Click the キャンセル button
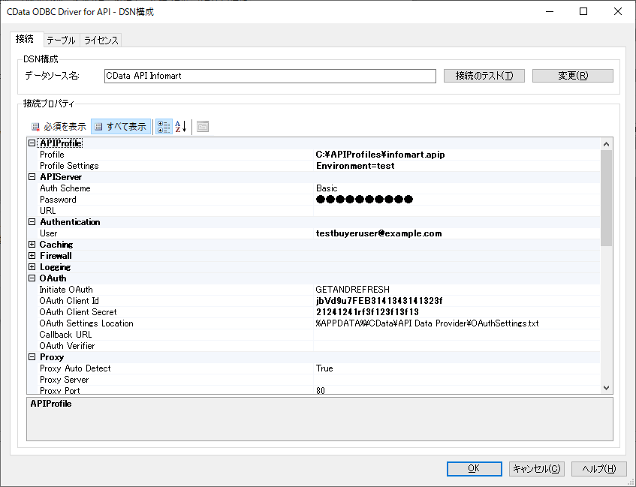The height and width of the screenshot is (487, 636). pyautogui.click(x=537, y=469)
